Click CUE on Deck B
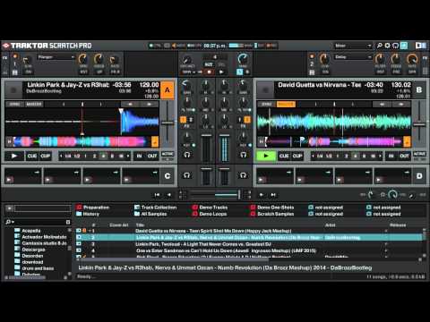 (284, 156)
